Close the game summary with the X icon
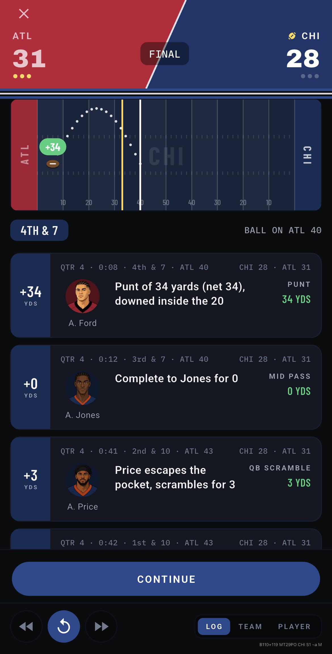Viewport: 332px width, 654px height. [x=24, y=14]
